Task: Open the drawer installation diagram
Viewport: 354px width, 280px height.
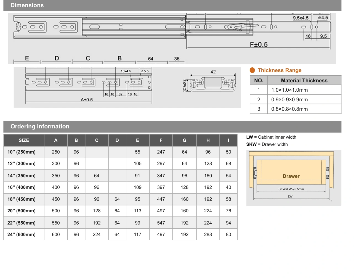Action: 294,178
